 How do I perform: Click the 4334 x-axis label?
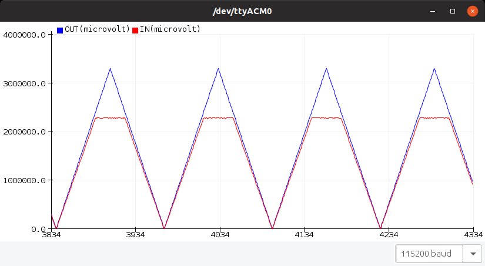point(472,235)
